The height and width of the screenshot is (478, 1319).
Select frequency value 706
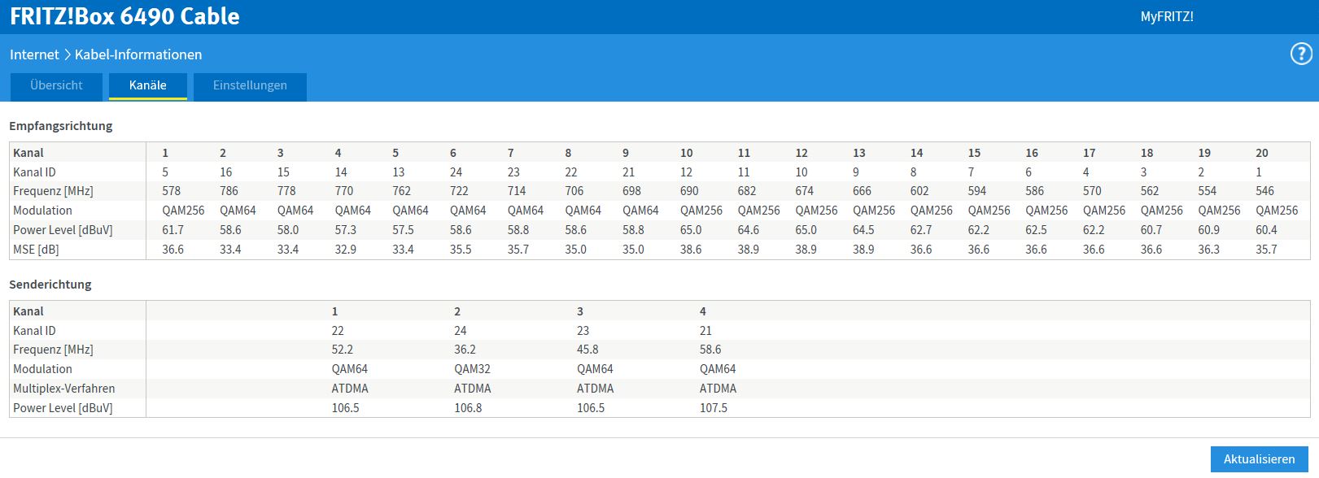(574, 191)
